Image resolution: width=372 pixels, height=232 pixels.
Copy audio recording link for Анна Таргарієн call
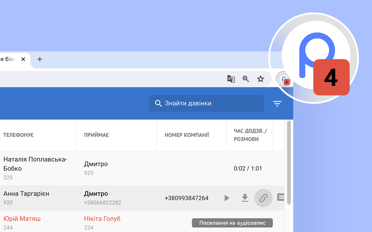coord(263,198)
